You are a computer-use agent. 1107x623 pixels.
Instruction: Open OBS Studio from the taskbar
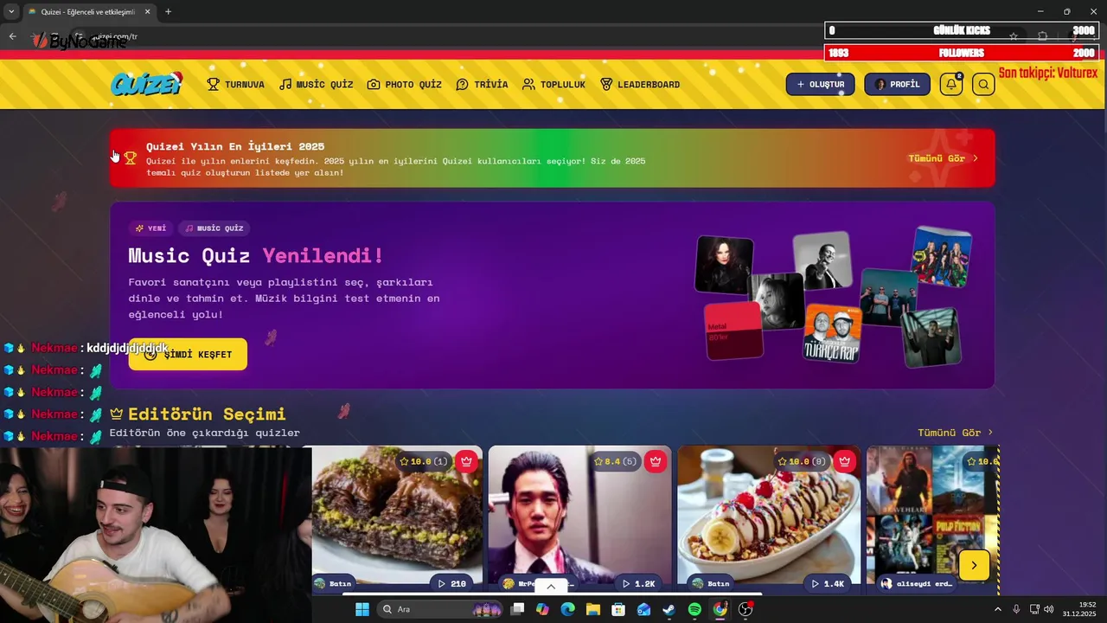pyautogui.click(x=745, y=609)
